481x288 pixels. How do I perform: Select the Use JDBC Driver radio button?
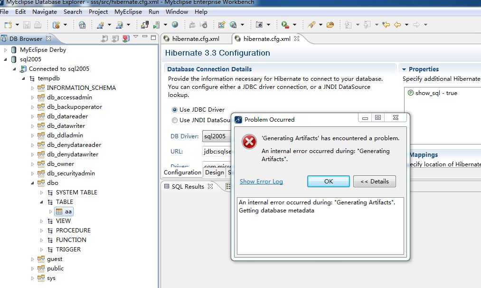tap(175, 110)
